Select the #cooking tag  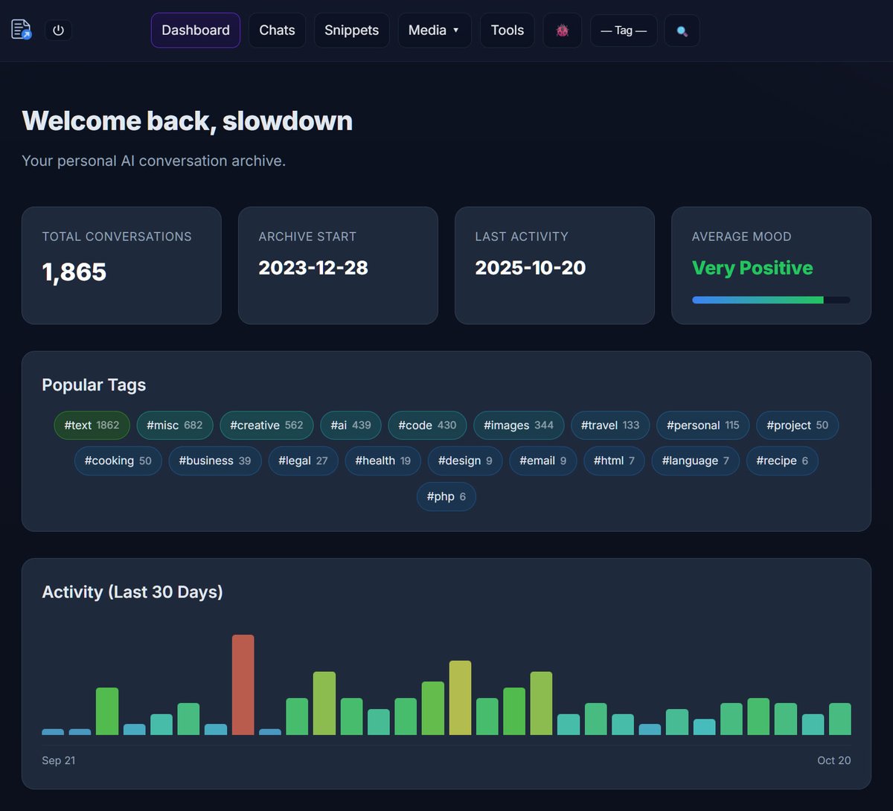[x=118, y=461]
